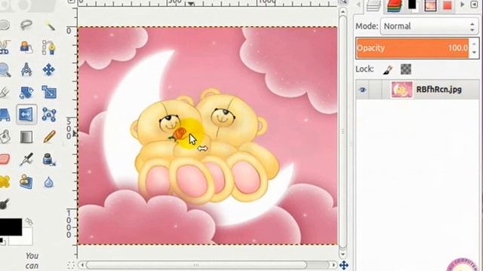Select the Fuzzy Select magic wand tool
The height and width of the screenshot is (271, 483).
tap(49, 25)
